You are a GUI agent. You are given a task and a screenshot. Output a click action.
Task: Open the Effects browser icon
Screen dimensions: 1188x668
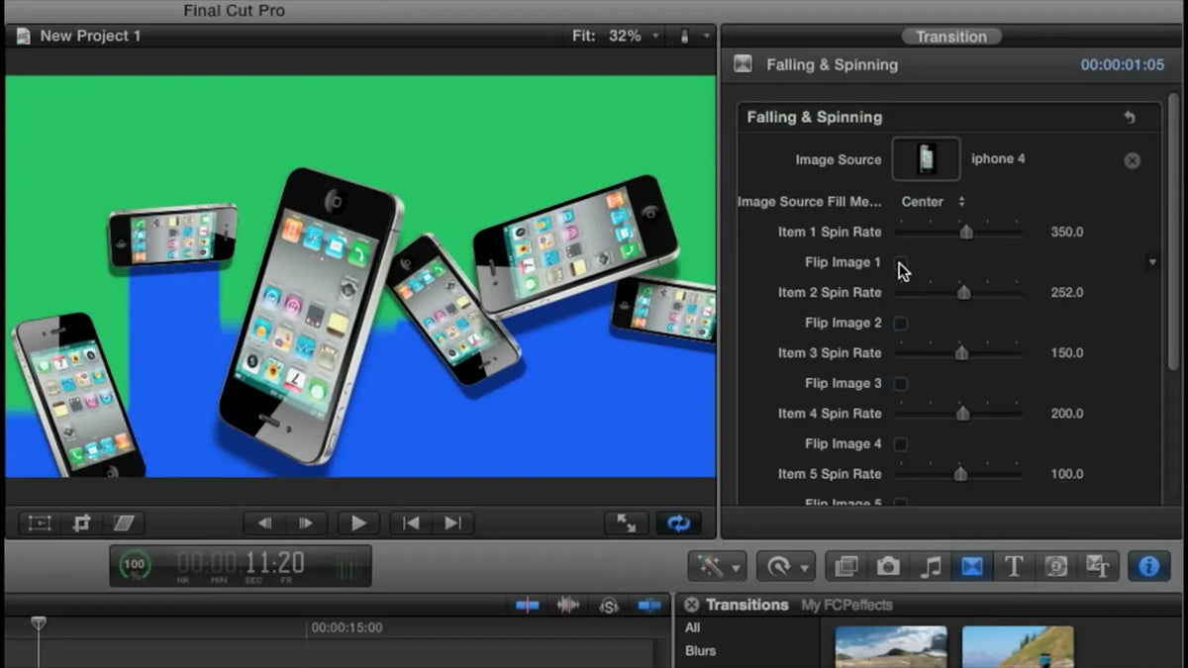pyautogui.click(x=846, y=566)
